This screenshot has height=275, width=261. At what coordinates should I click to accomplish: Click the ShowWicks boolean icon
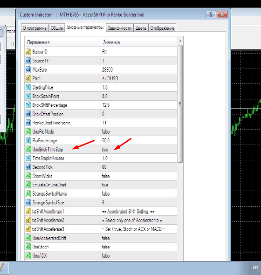28,176
